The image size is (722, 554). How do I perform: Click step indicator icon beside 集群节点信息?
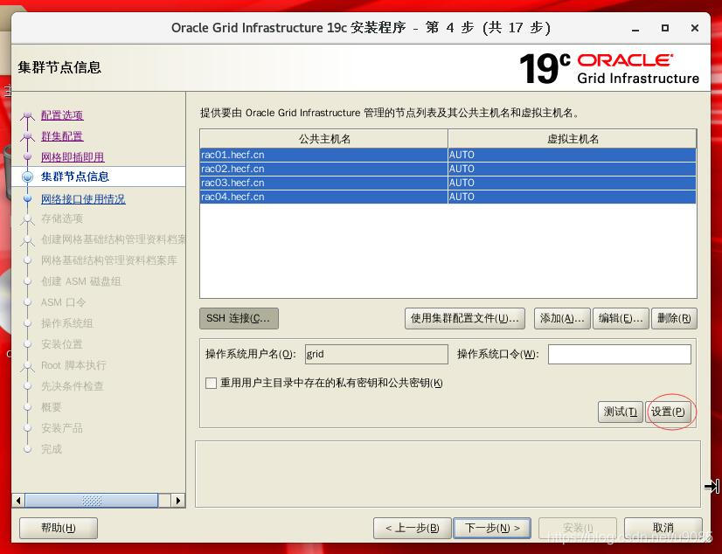pyautogui.click(x=28, y=177)
